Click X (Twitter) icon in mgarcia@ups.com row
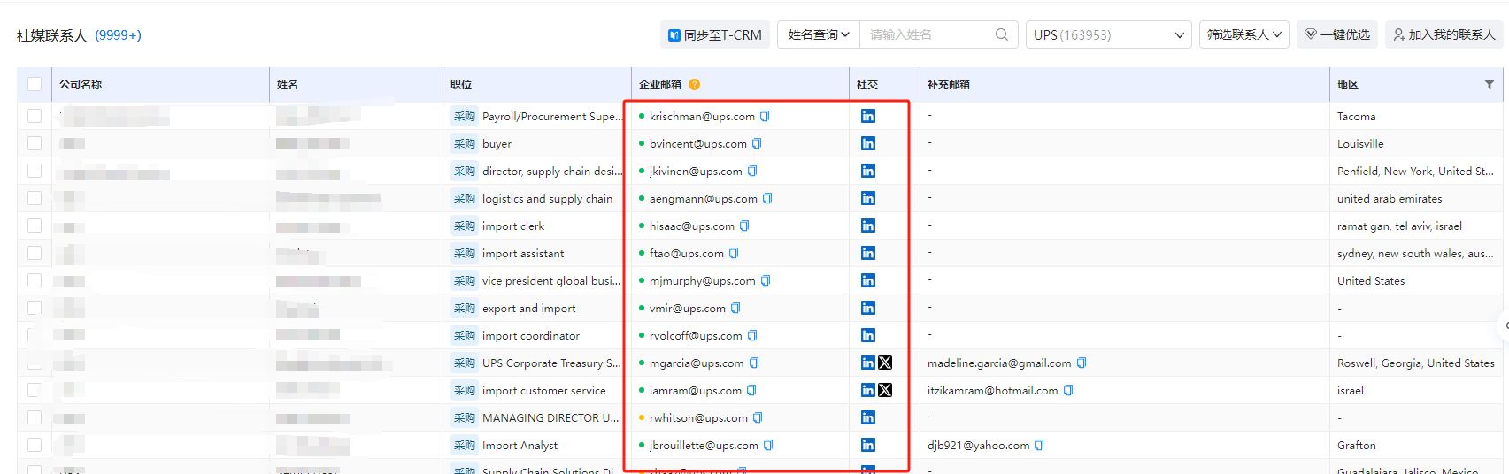Viewport: 1509px width, 474px height. tap(885, 363)
